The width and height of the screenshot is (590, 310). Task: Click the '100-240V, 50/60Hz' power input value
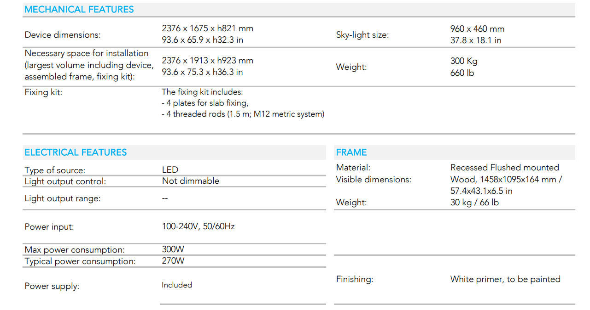pos(199,226)
